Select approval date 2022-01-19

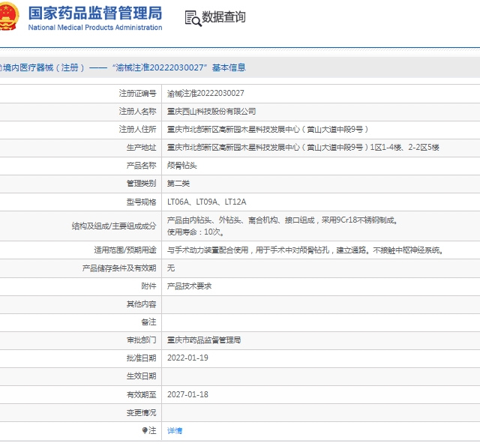point(187,358)
